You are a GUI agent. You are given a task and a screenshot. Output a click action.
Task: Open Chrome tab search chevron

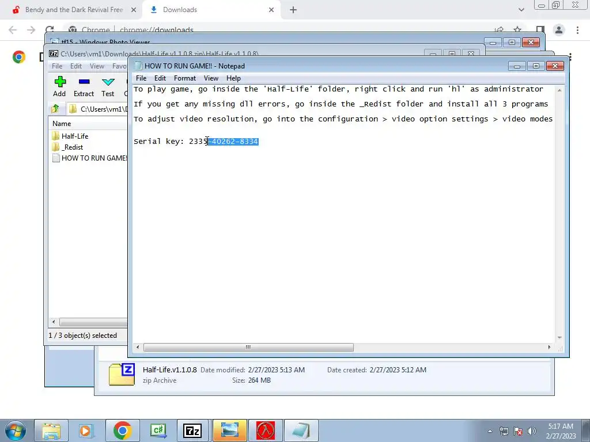click(521, 10)
